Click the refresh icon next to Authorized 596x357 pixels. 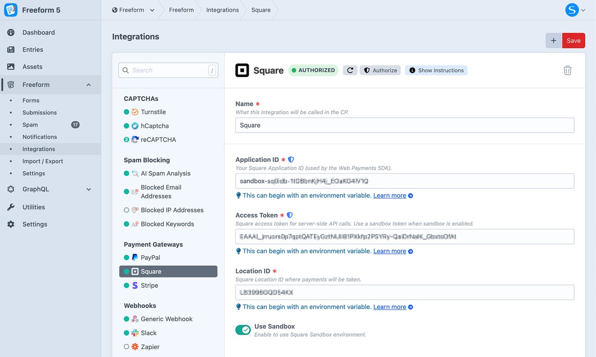[350, 71]
